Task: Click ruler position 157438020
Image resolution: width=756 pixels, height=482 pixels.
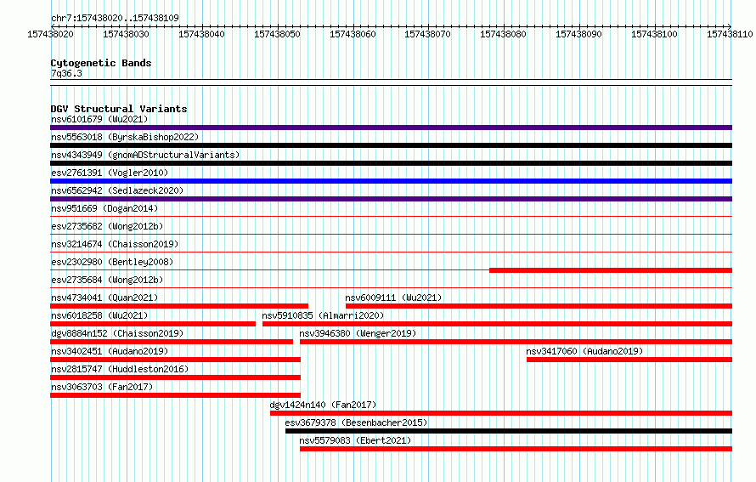Action: coord(51,34)
